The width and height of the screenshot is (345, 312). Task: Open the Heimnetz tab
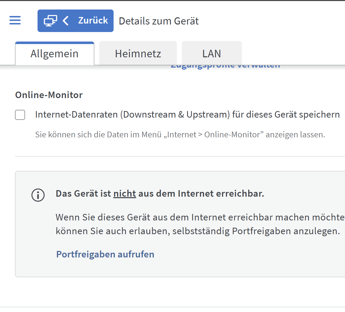point(138,54)
